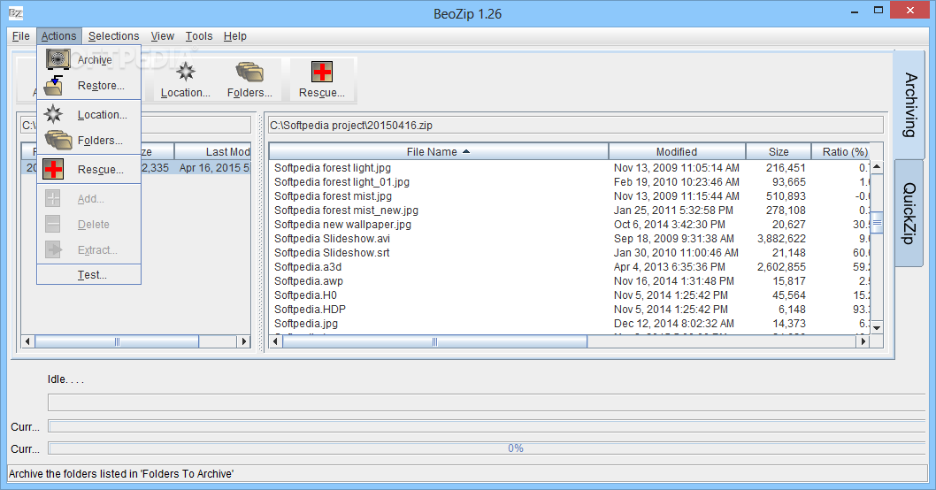Close the Actions menu
The width and height of the screenshot is (936, 490).
click(x=58, y=35)
